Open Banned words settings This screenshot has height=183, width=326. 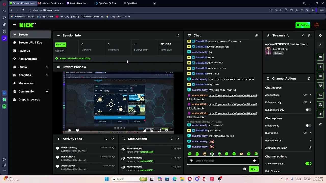288,140
